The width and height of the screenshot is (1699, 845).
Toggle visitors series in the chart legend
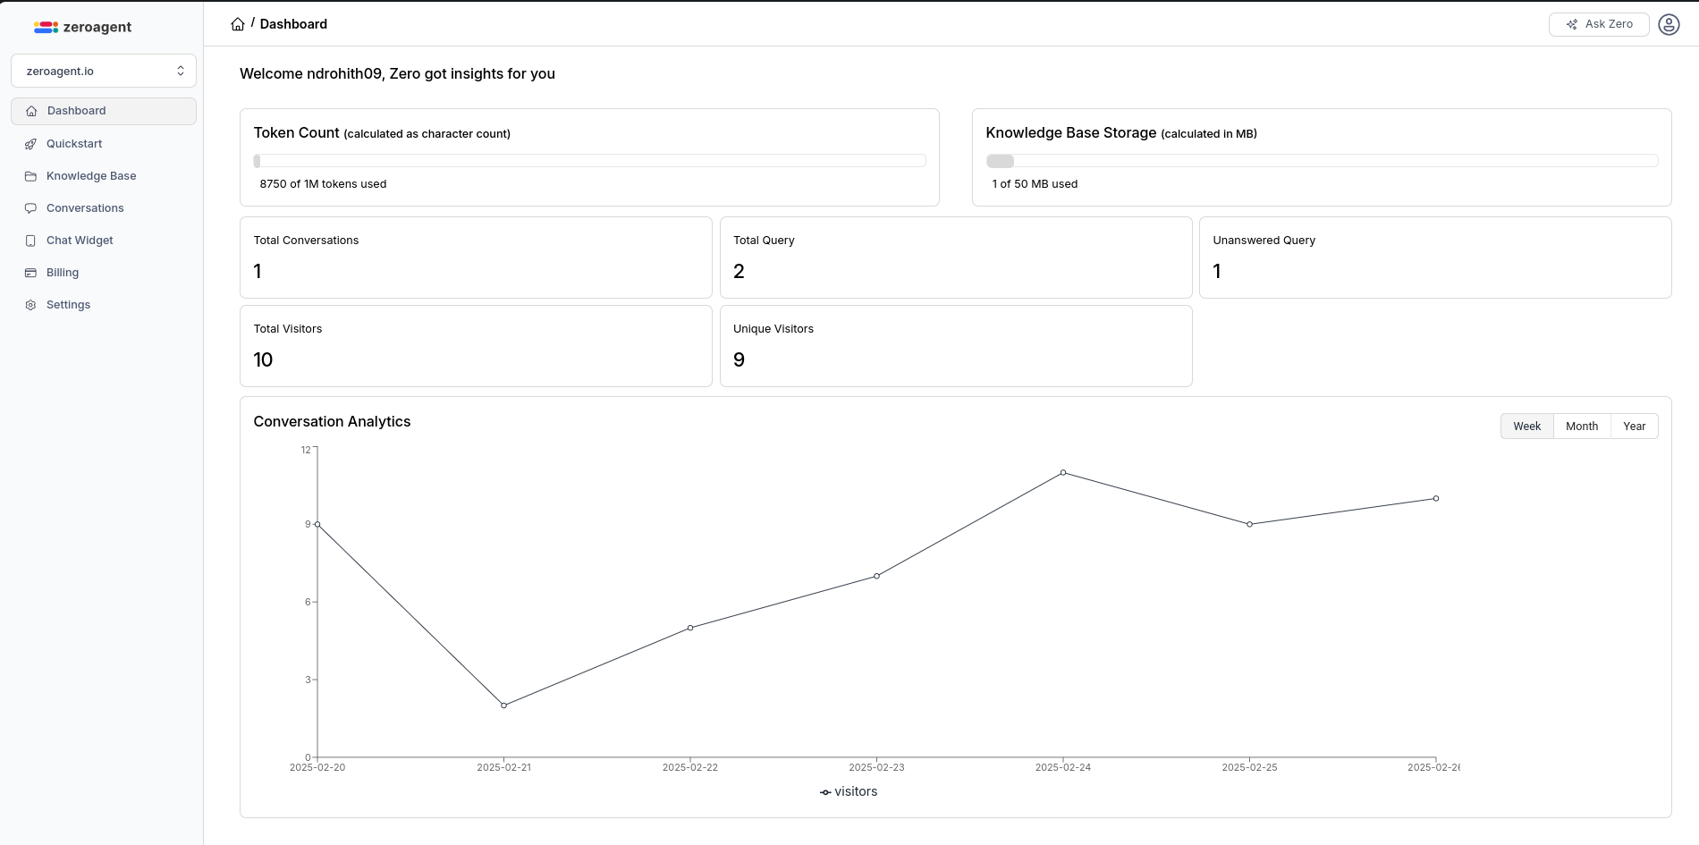(848, 791)
